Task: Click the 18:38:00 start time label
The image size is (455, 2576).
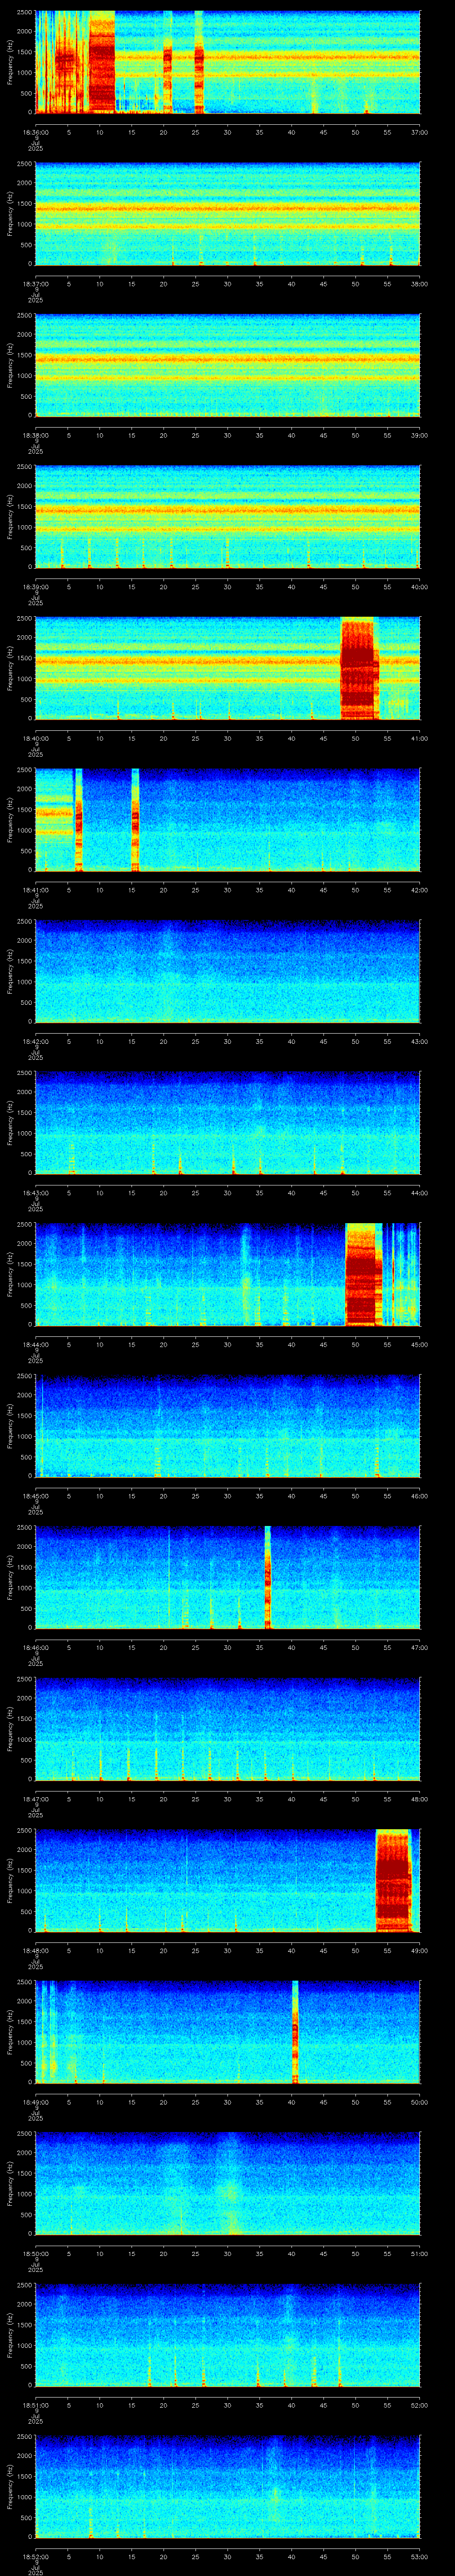Action: click(35, 435)
